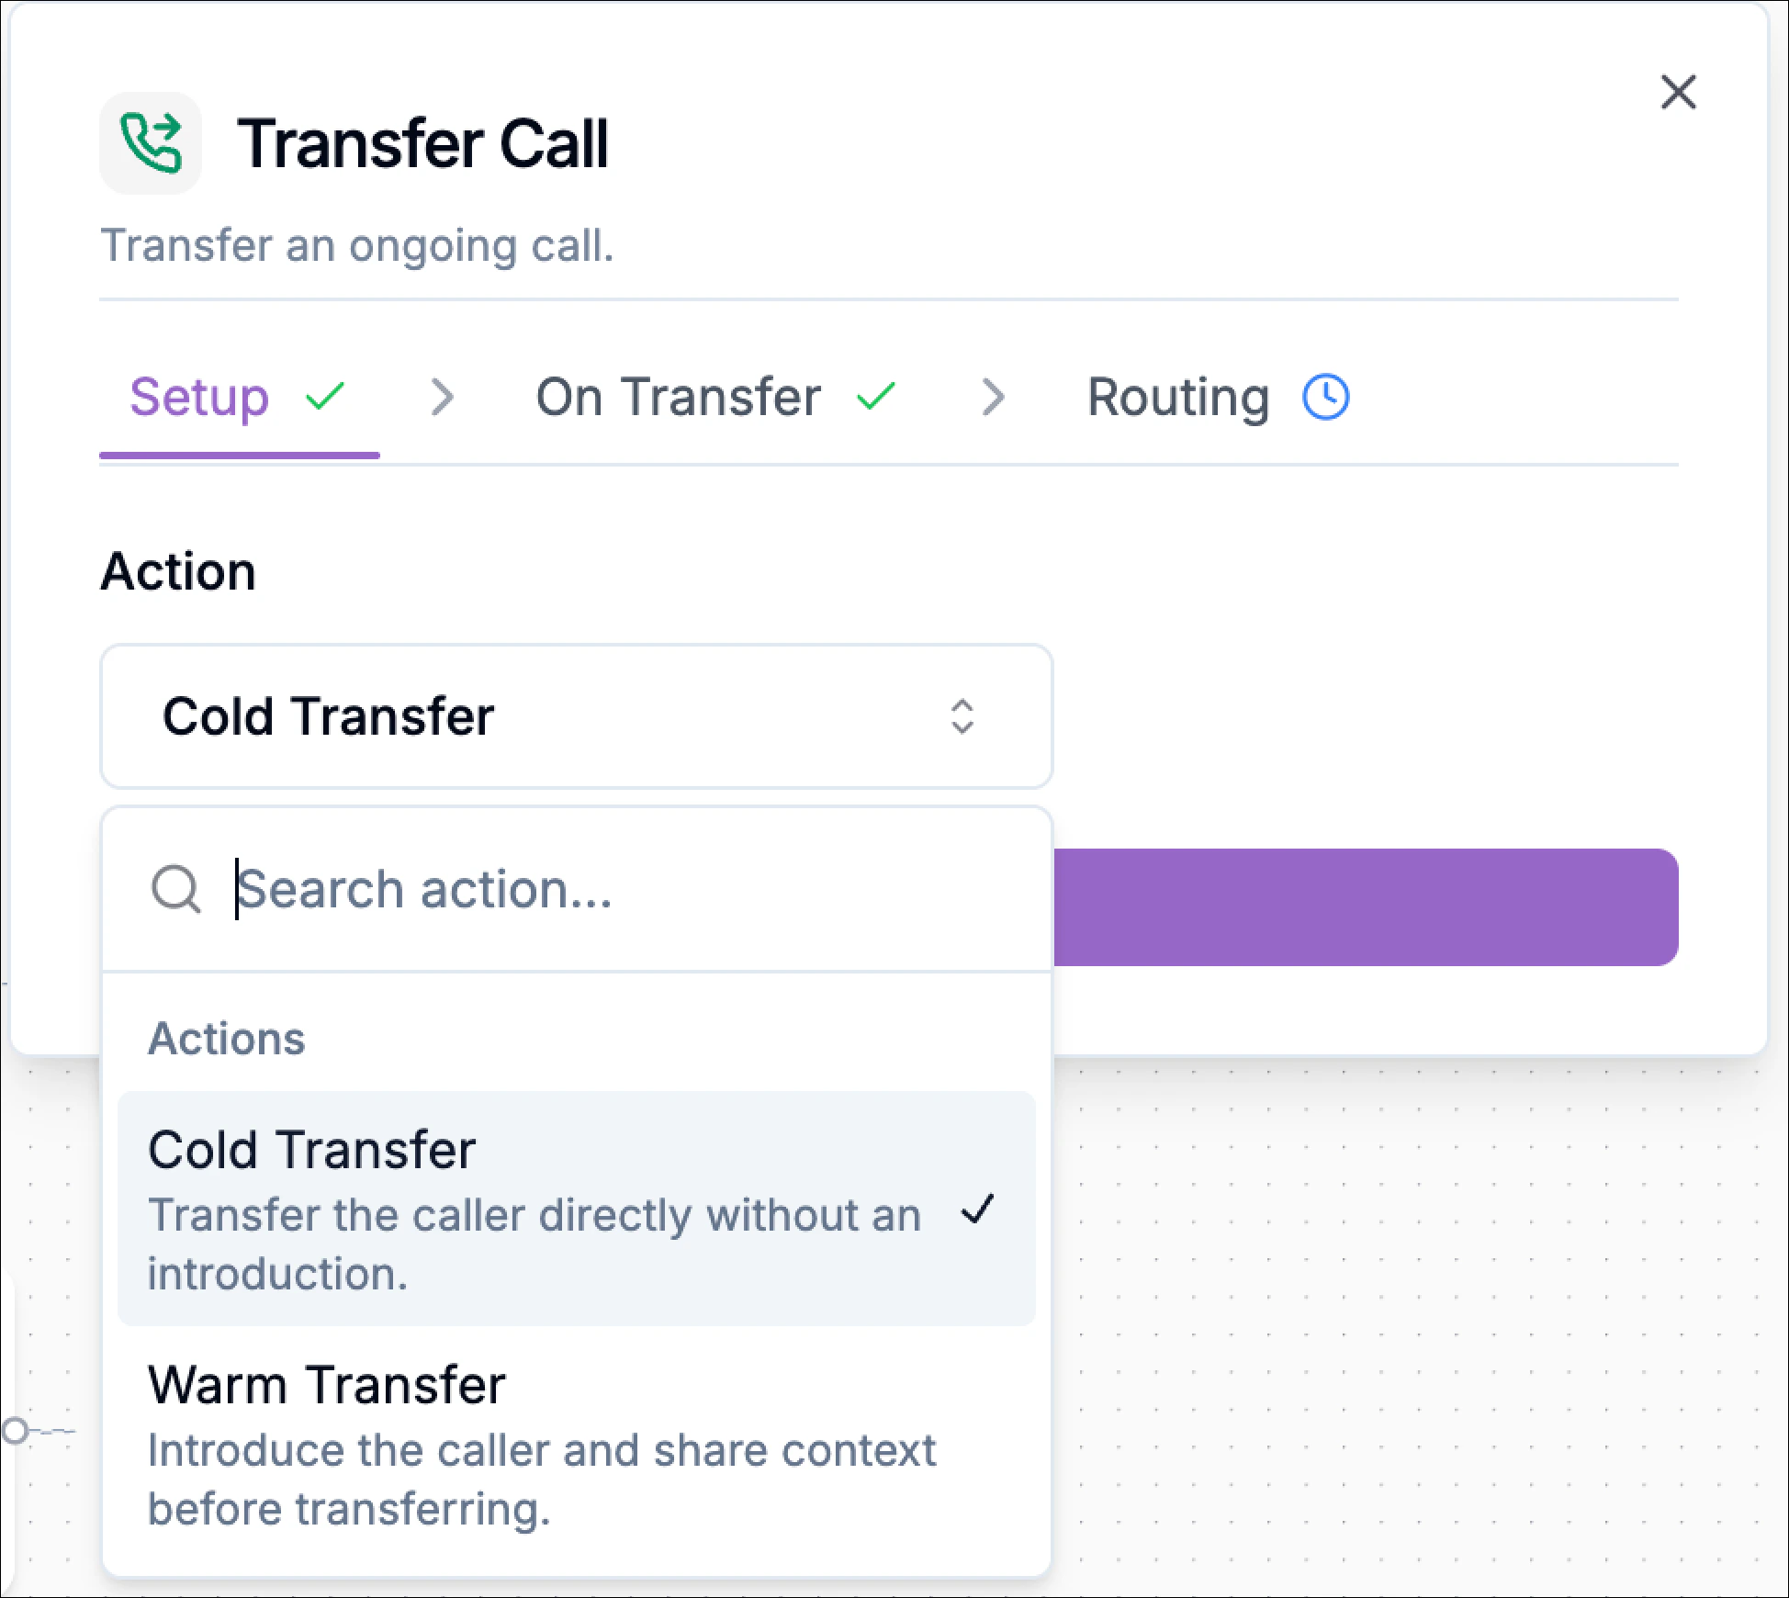Click the up-down chevron in the Action selector
Image resolution: width=1789 pixels, height=1598 pixels.
tap(963, 717)
